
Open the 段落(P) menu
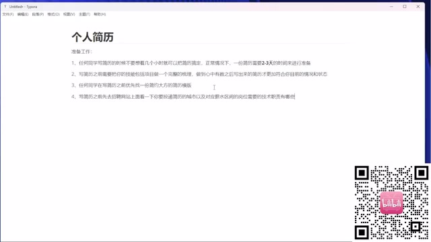pyautogui.click(x=38, y=14)
